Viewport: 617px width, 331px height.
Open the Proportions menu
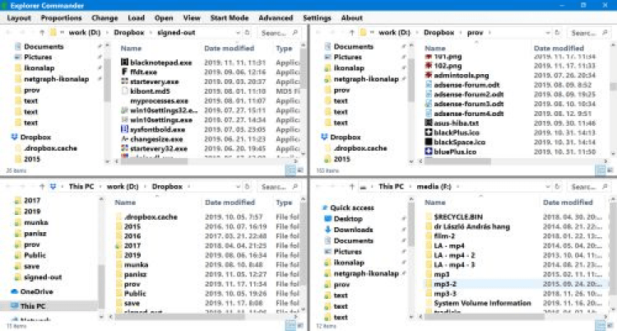pyautogui.click(x=61, y=18)
